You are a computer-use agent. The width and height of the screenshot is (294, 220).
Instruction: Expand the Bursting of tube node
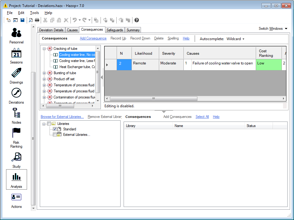(x=44, y=73)
